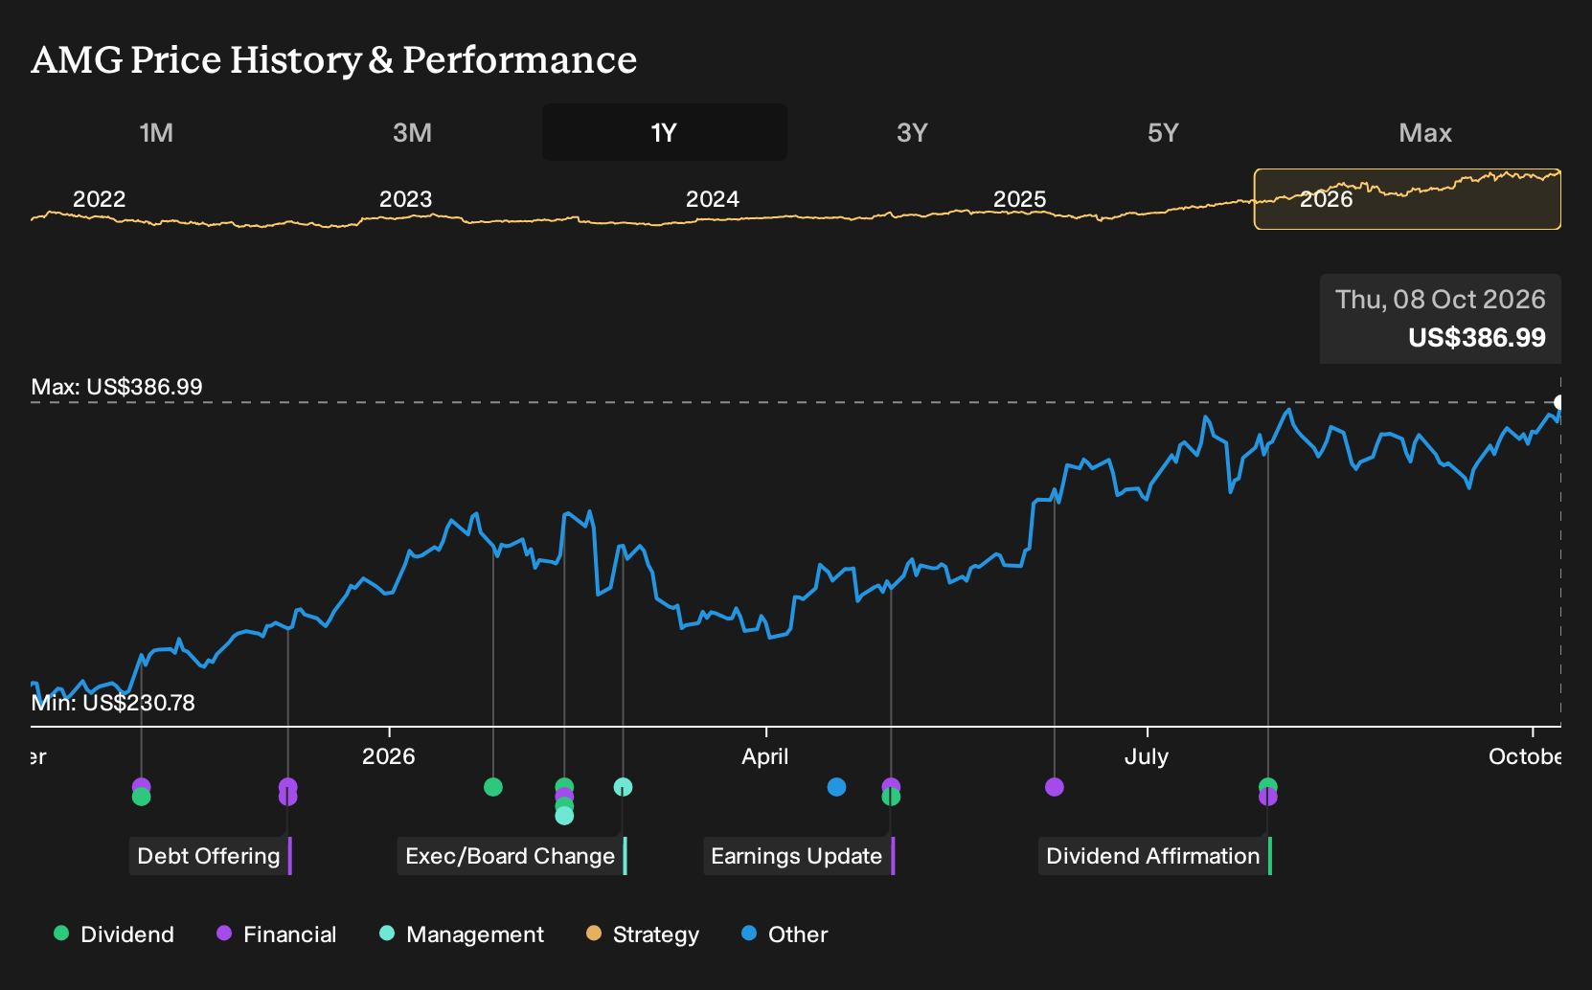Toggle the Other legend filter
This screenshot has height=990, width=1592.
click(x=785, y=934)
